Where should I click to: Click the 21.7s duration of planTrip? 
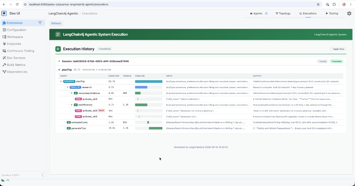point(112,81)
